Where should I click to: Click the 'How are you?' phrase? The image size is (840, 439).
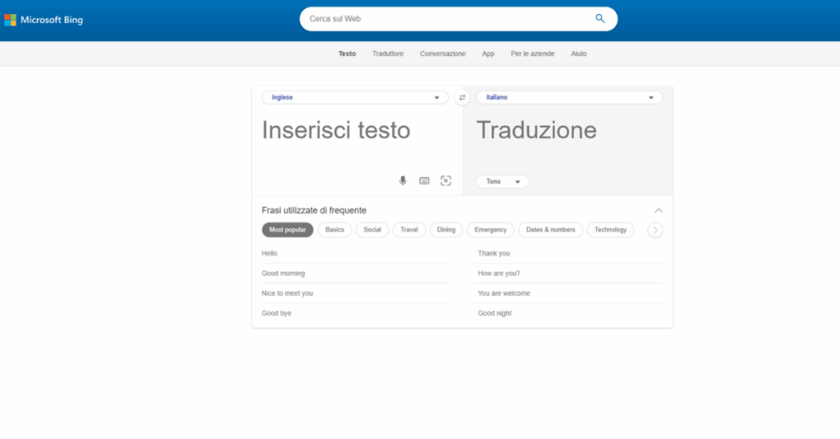point(499,274)
